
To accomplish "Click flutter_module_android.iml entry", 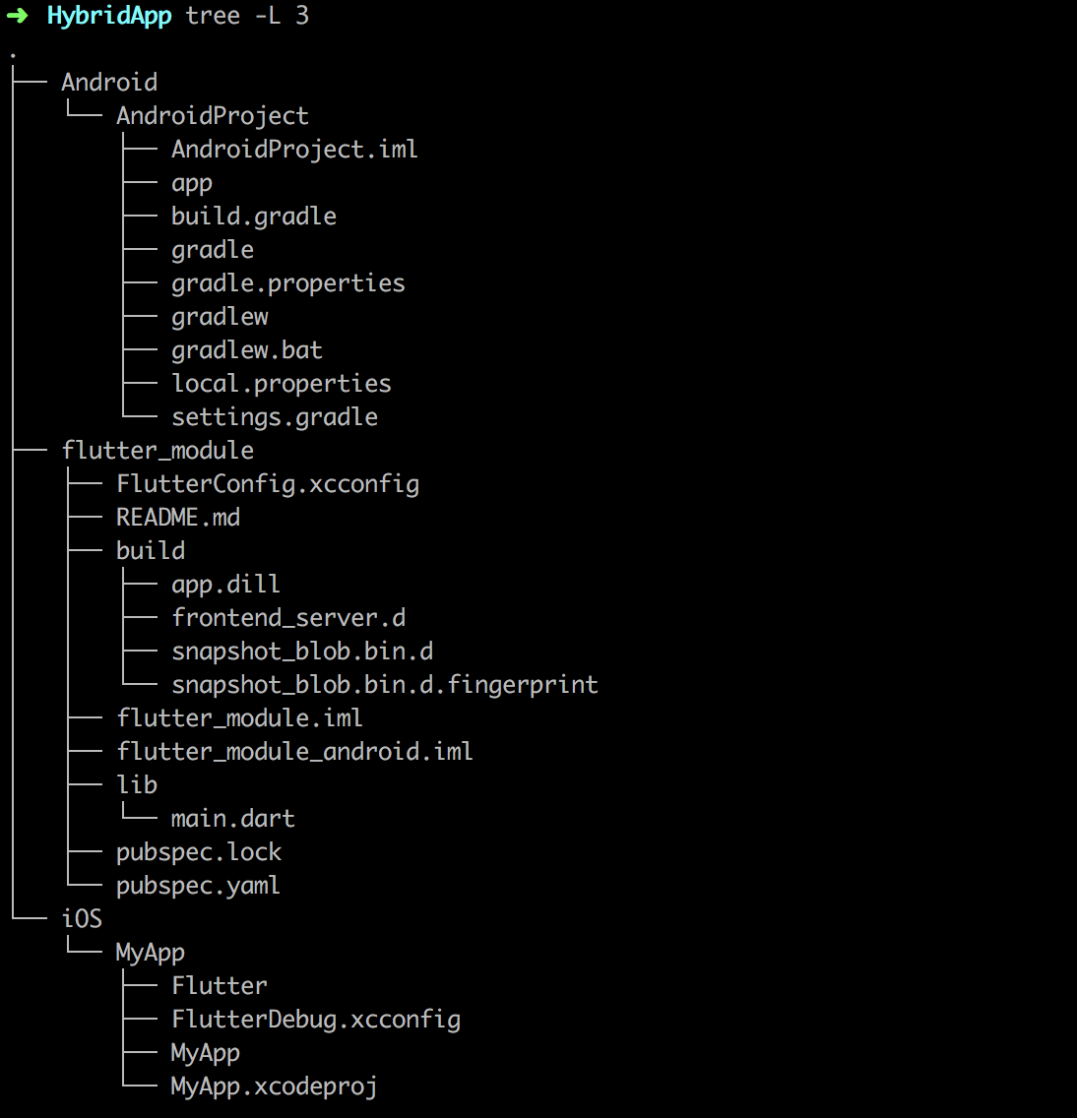I will [294, 752].
